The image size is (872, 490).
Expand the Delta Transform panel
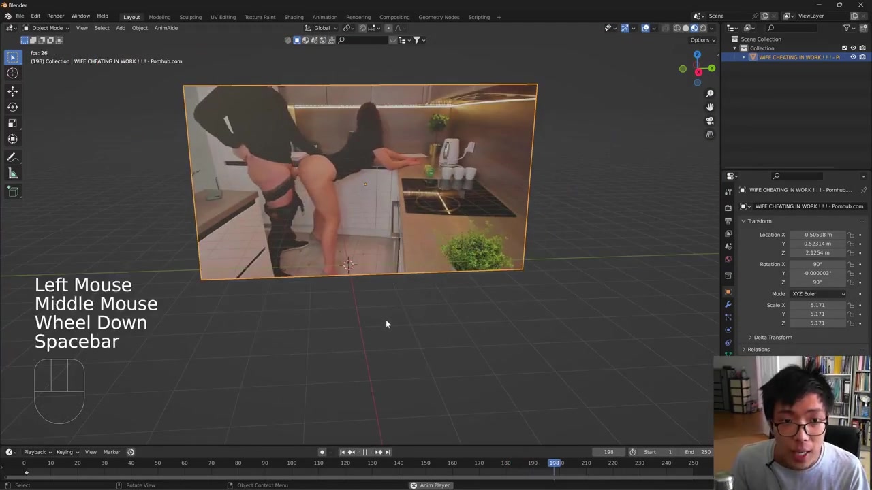773,338
